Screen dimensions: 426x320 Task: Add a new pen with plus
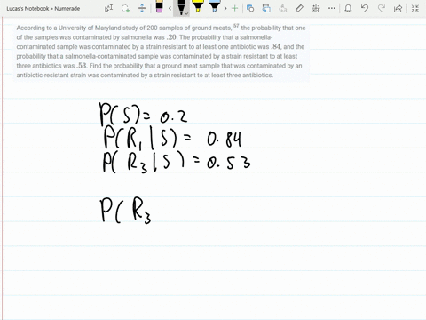tap(234, 9)
